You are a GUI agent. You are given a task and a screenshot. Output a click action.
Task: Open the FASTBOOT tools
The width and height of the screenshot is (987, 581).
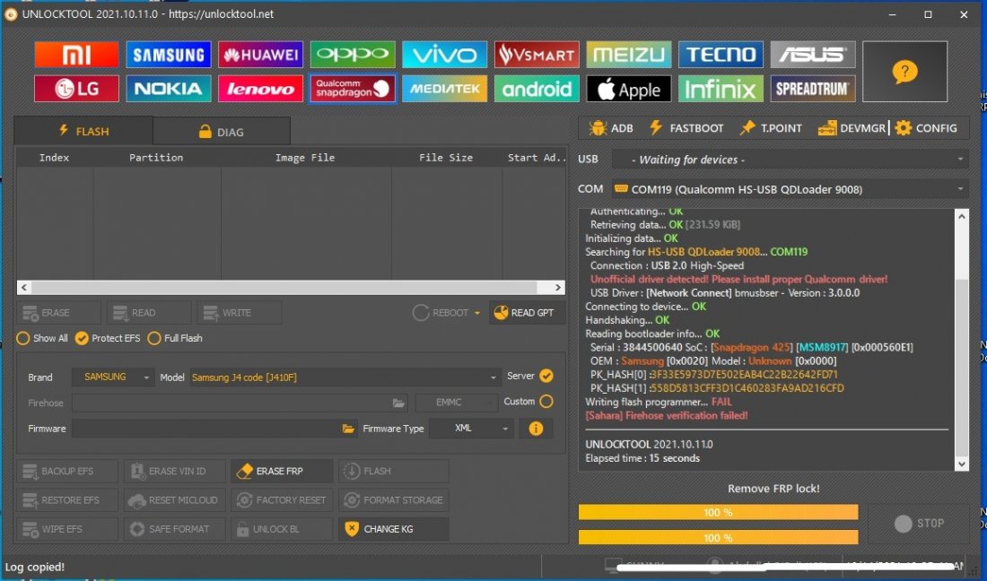(x=686, y=128)
